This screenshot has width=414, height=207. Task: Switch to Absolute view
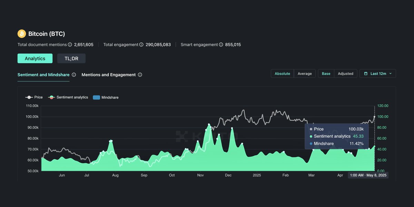pyautogui.click(x=283, y=73)
